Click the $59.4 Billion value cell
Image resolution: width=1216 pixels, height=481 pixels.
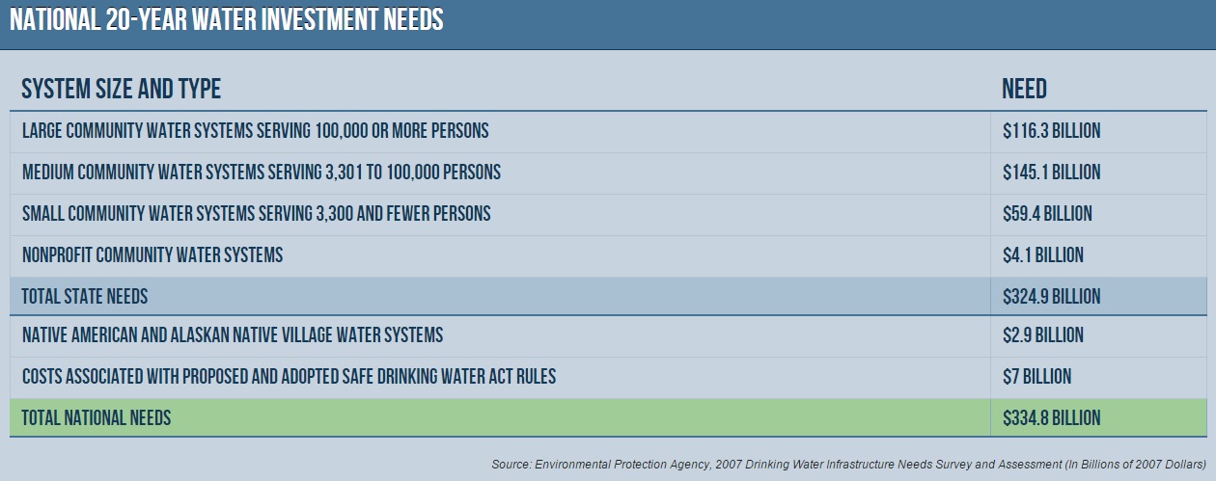[1047, 214]
